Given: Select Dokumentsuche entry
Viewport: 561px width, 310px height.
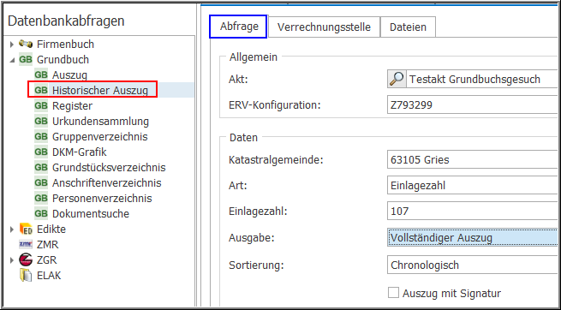Looking at the screenshot, I should coord(91,213).
